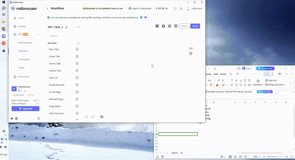Open the workflow settings hexagon icon
The height and width of the screenshot is (160, 295).
(x=170, y=26)
